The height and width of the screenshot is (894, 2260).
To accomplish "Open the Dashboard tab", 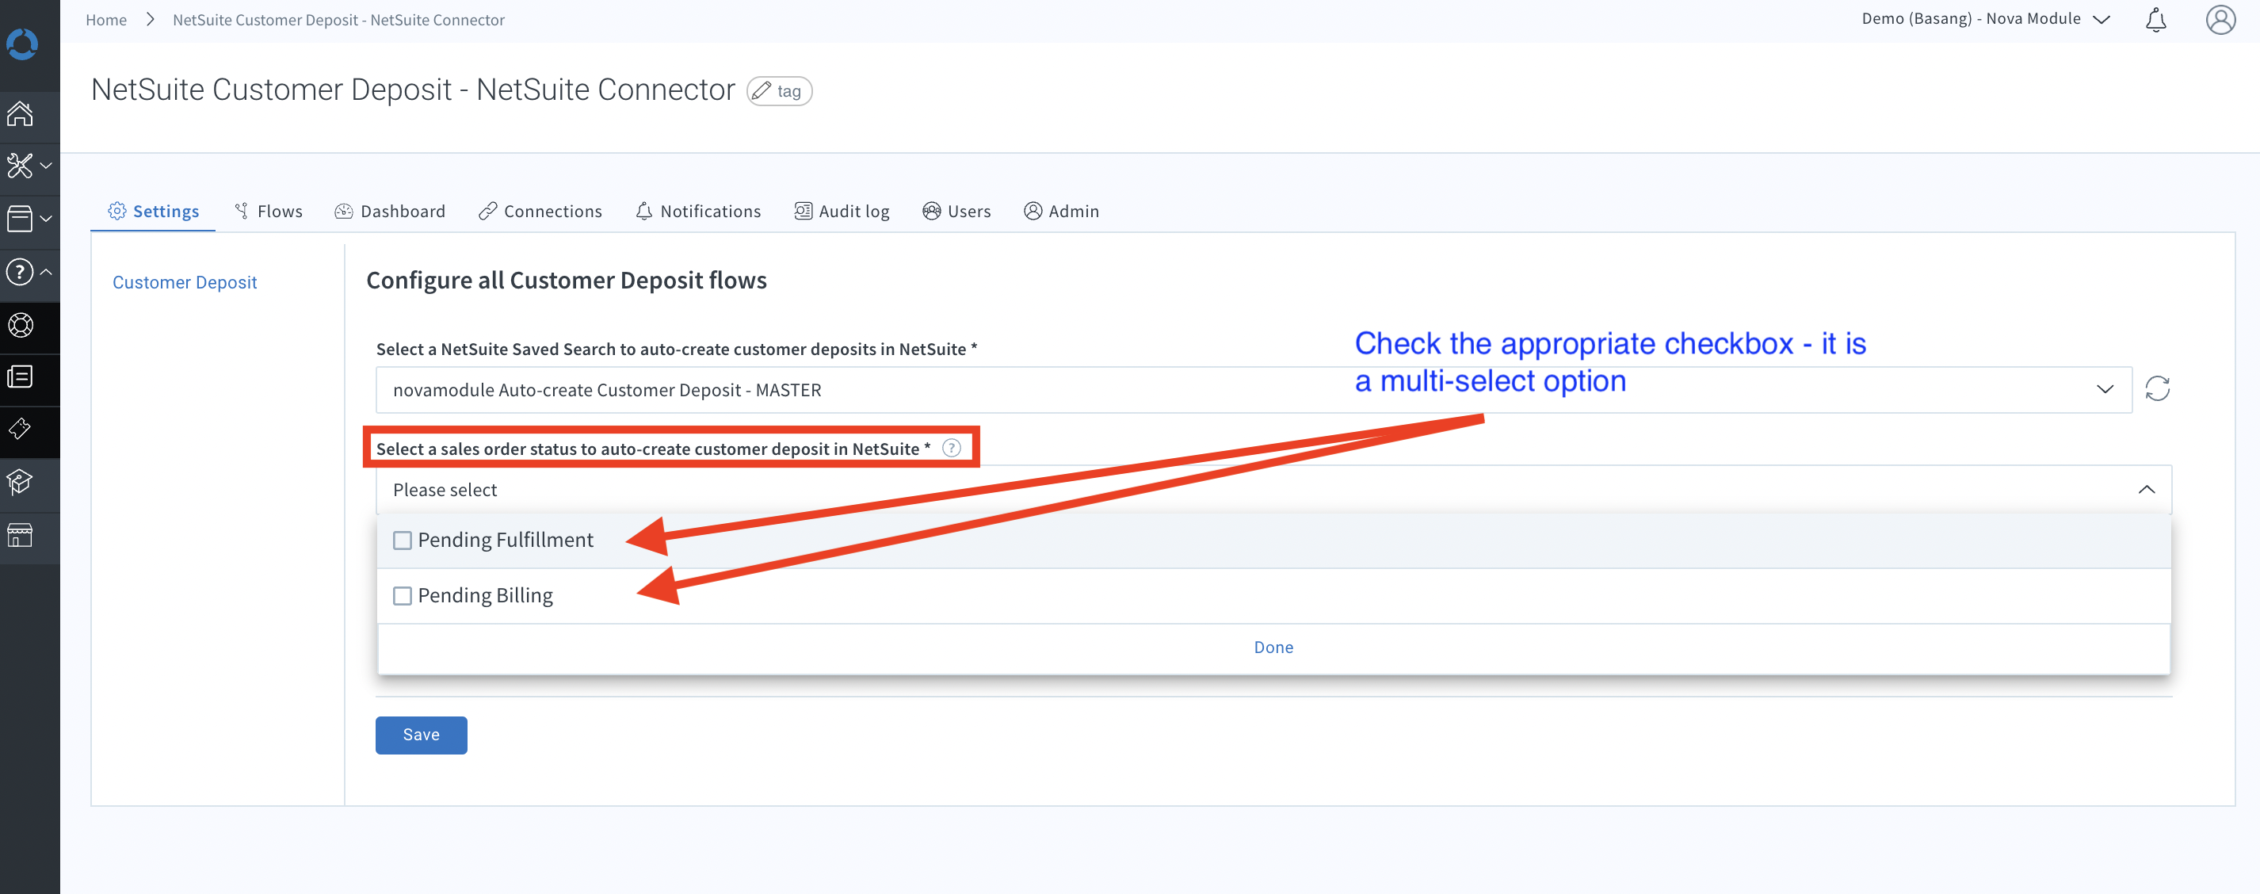I will coord(391,212).
